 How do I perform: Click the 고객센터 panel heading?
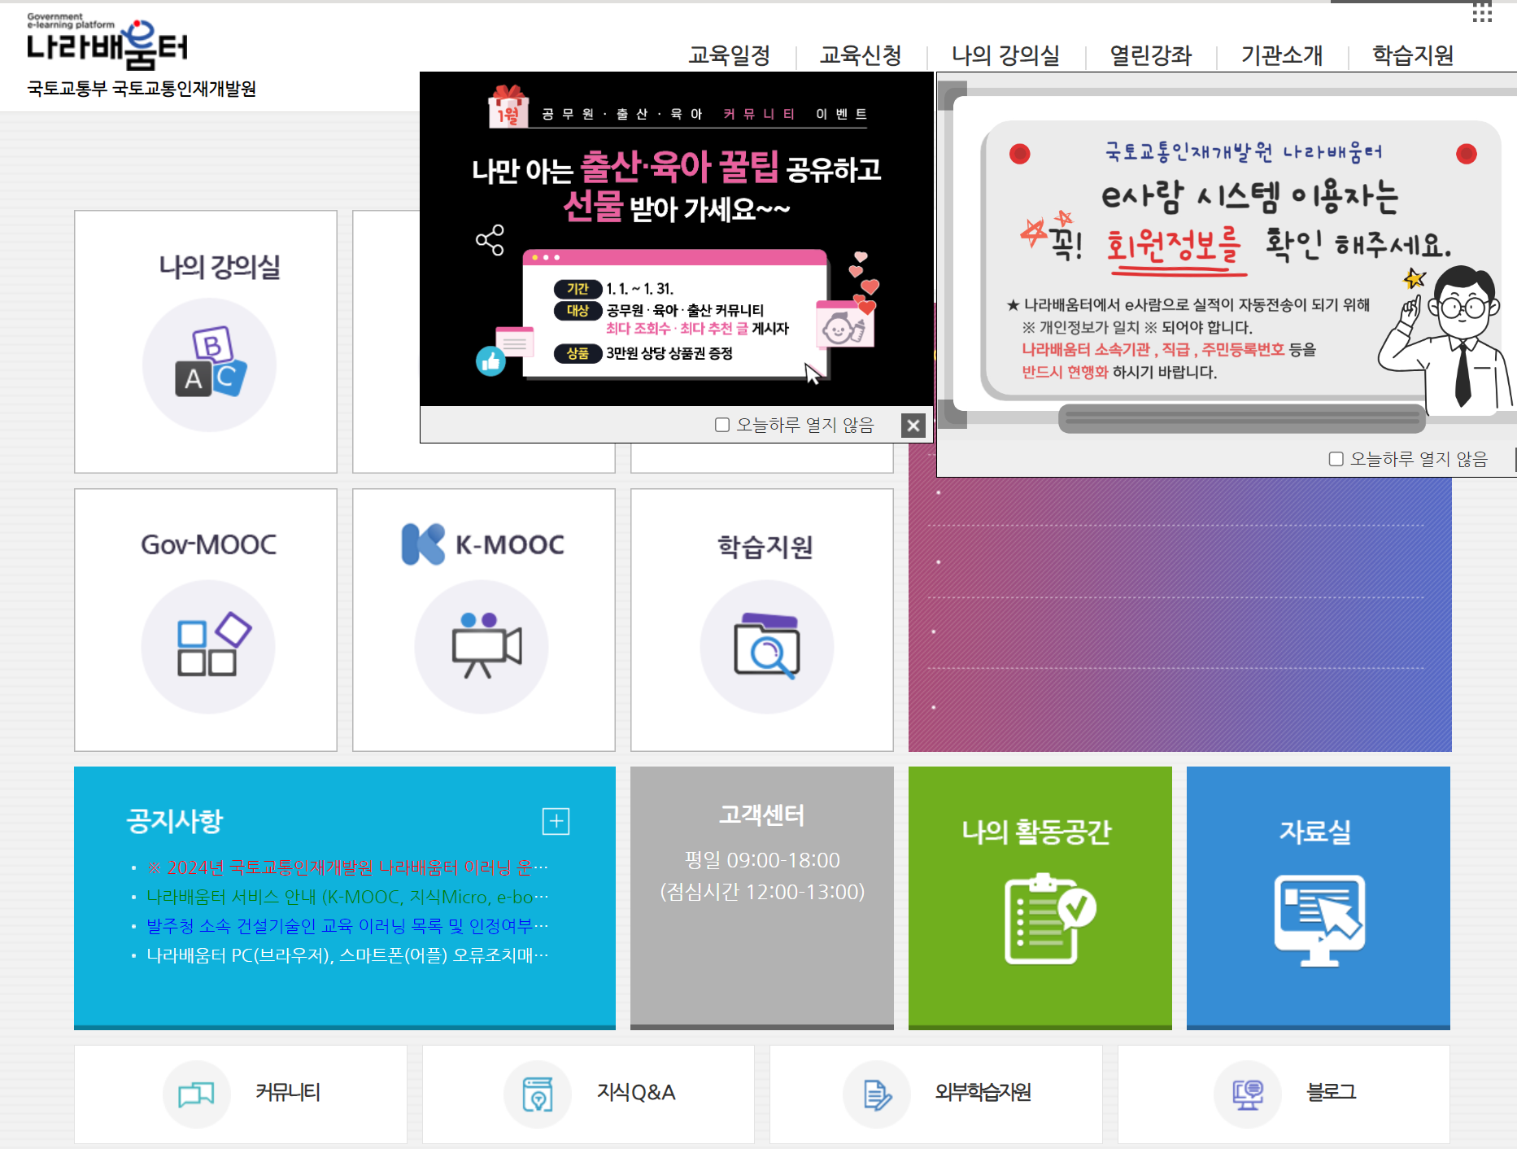click(761, 815)
